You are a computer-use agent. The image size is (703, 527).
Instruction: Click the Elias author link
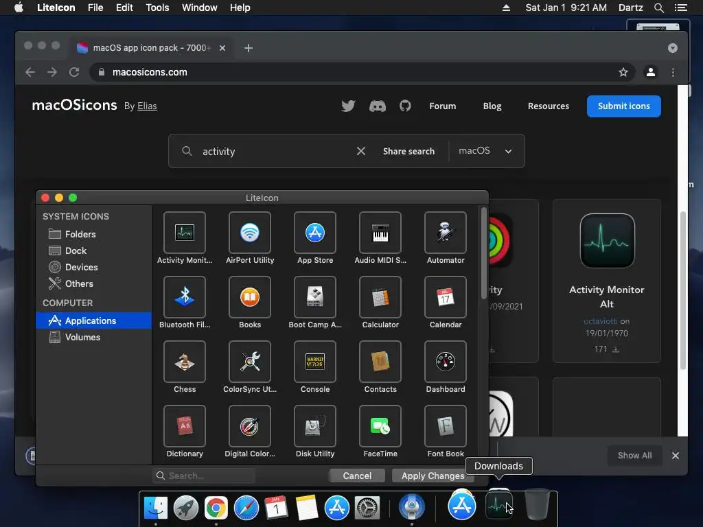[x=147, y=106]
